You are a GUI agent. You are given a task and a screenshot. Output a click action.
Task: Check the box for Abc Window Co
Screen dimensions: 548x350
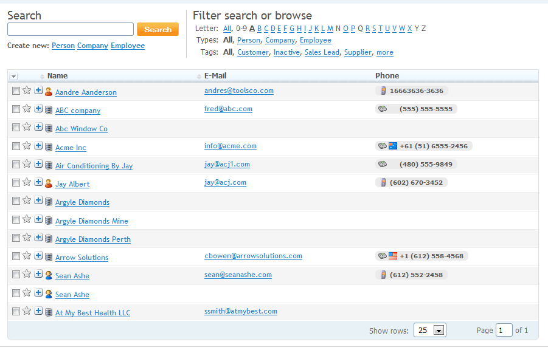click(x=16, y=128)
